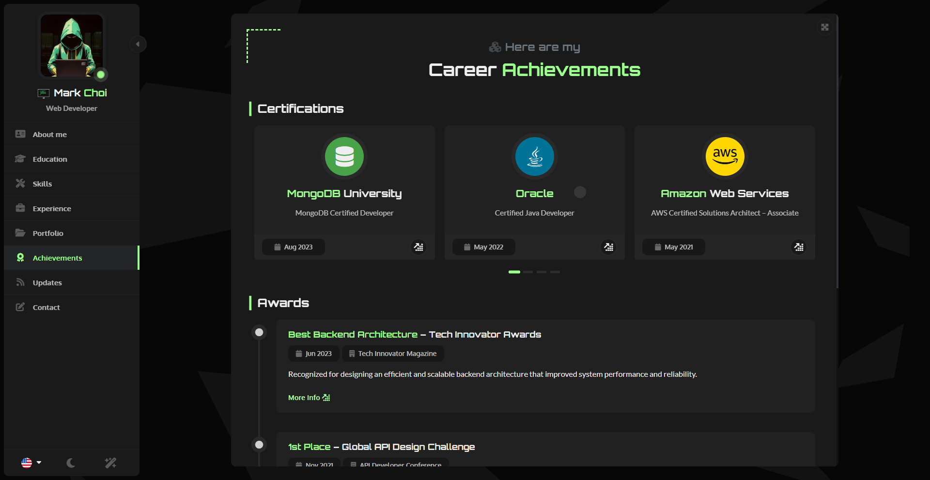Open details icon on AWS certificate card
The image size is (930, 480).
pos(799,247)
